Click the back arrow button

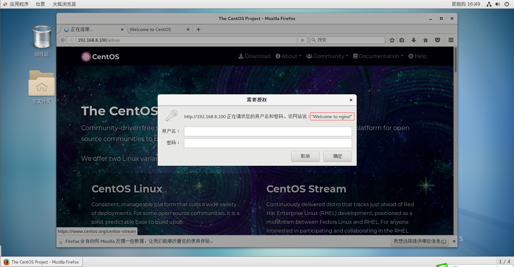coord(63,40)
